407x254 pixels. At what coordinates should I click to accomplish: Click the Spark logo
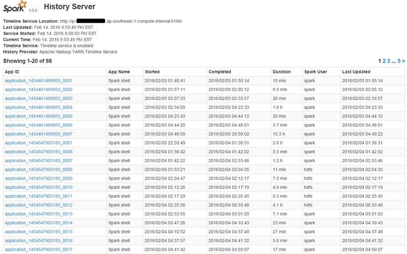coord(15,7)
